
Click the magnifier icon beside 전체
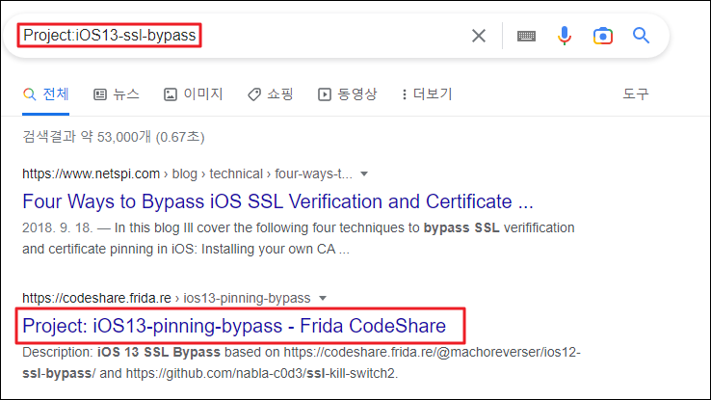(x=30, y=94)
